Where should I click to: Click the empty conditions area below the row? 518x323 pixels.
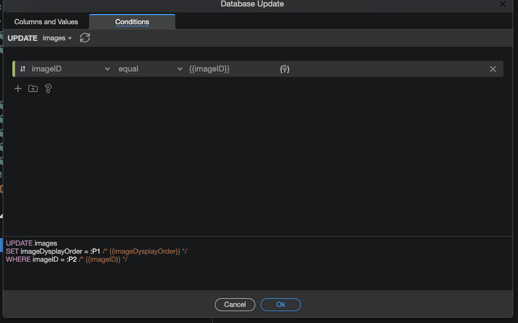258,161
